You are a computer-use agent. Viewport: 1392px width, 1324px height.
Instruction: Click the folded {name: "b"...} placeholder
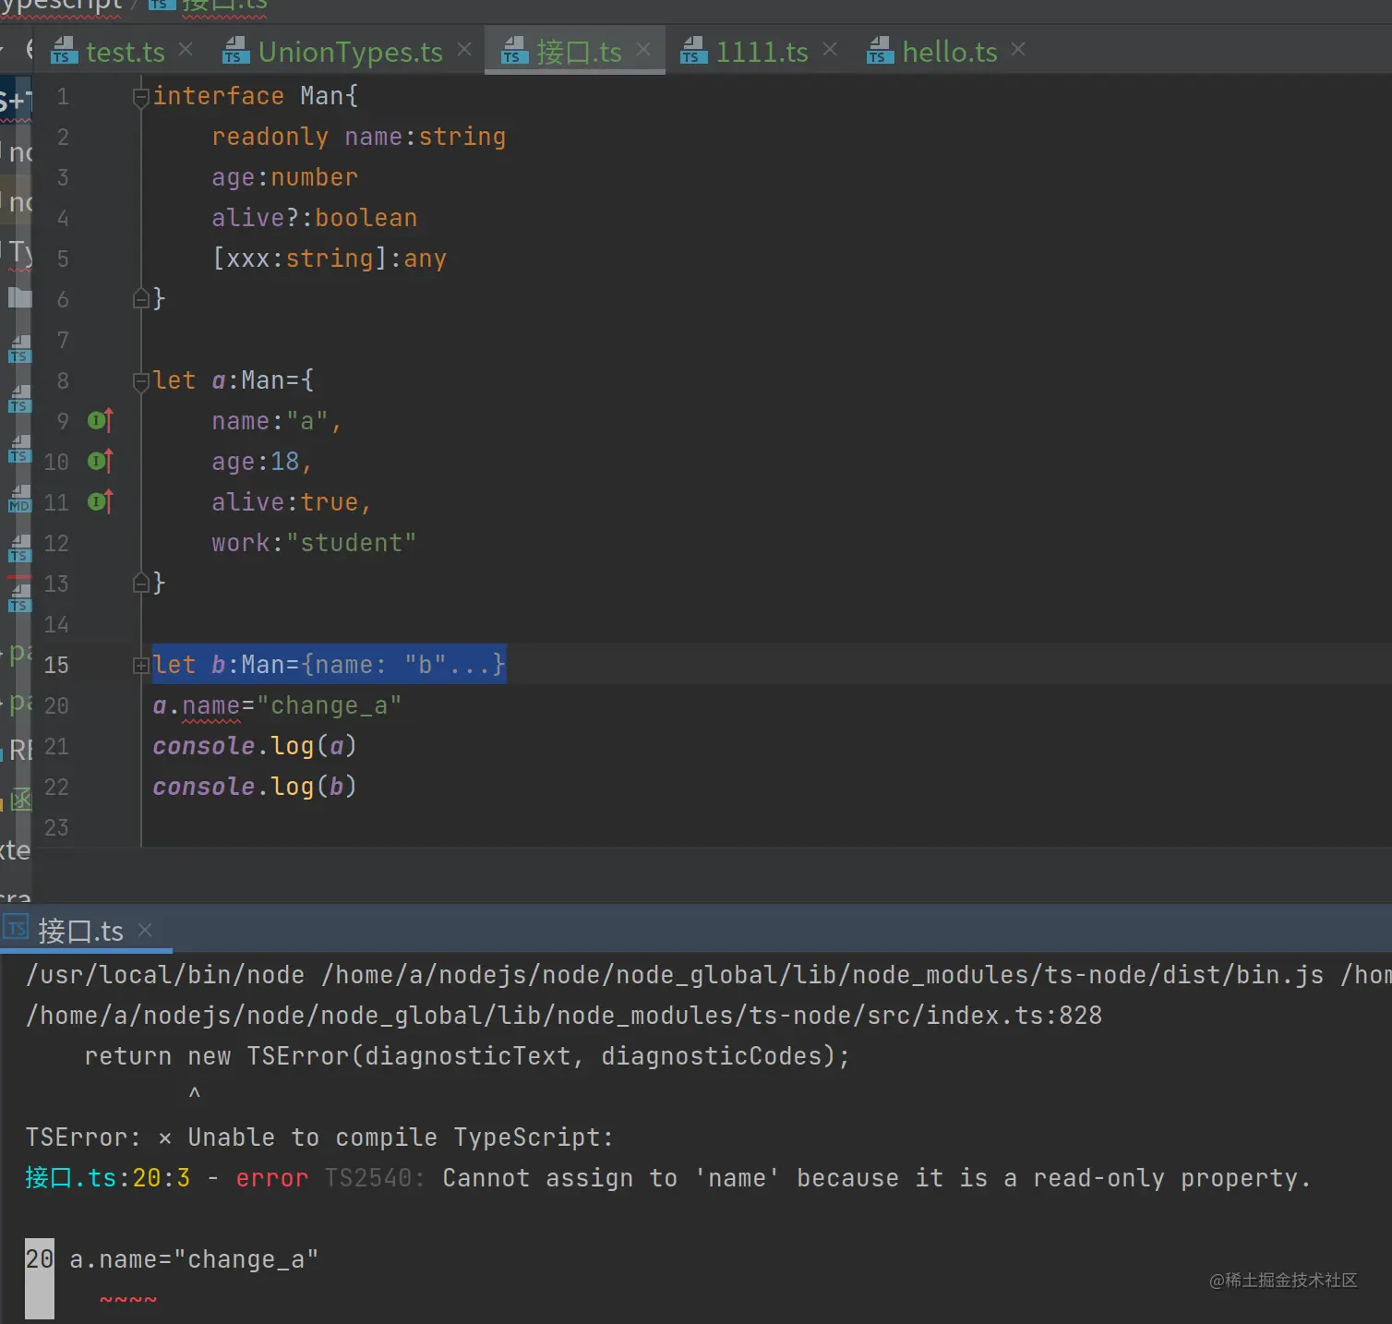(x=402, y=665)
